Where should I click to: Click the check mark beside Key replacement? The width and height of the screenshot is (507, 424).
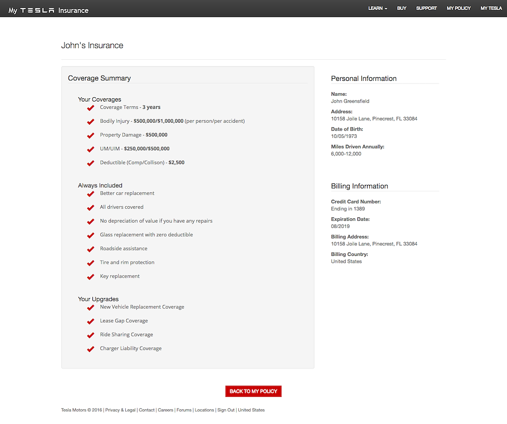[x=90, y=277]
